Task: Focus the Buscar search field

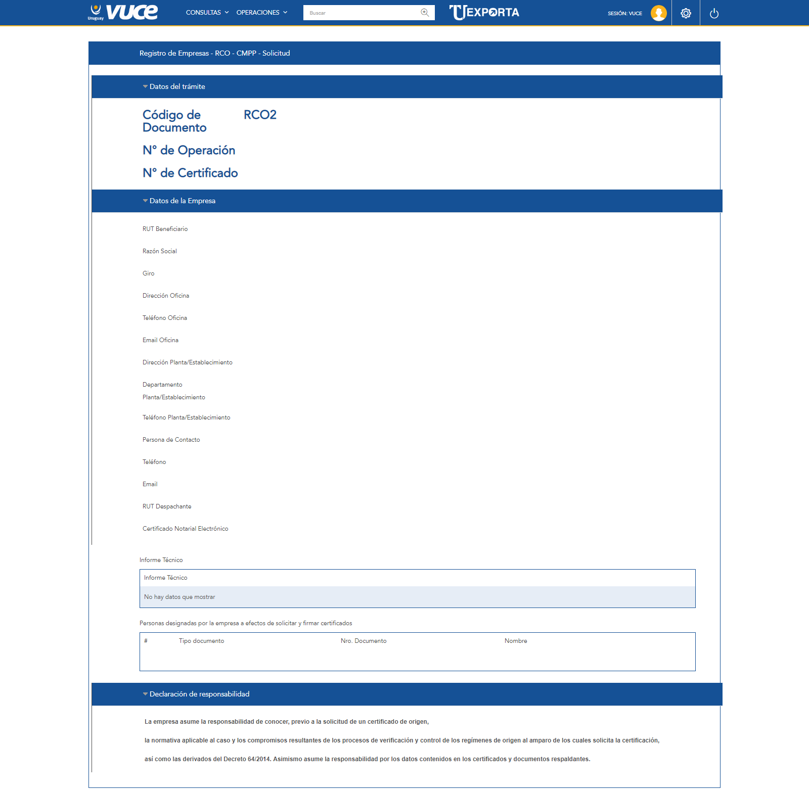Action: click(x=362, y=13)
